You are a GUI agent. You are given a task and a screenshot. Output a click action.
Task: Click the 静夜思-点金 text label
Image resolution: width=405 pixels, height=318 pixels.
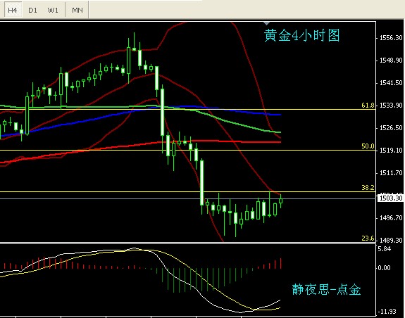[326, 289]
